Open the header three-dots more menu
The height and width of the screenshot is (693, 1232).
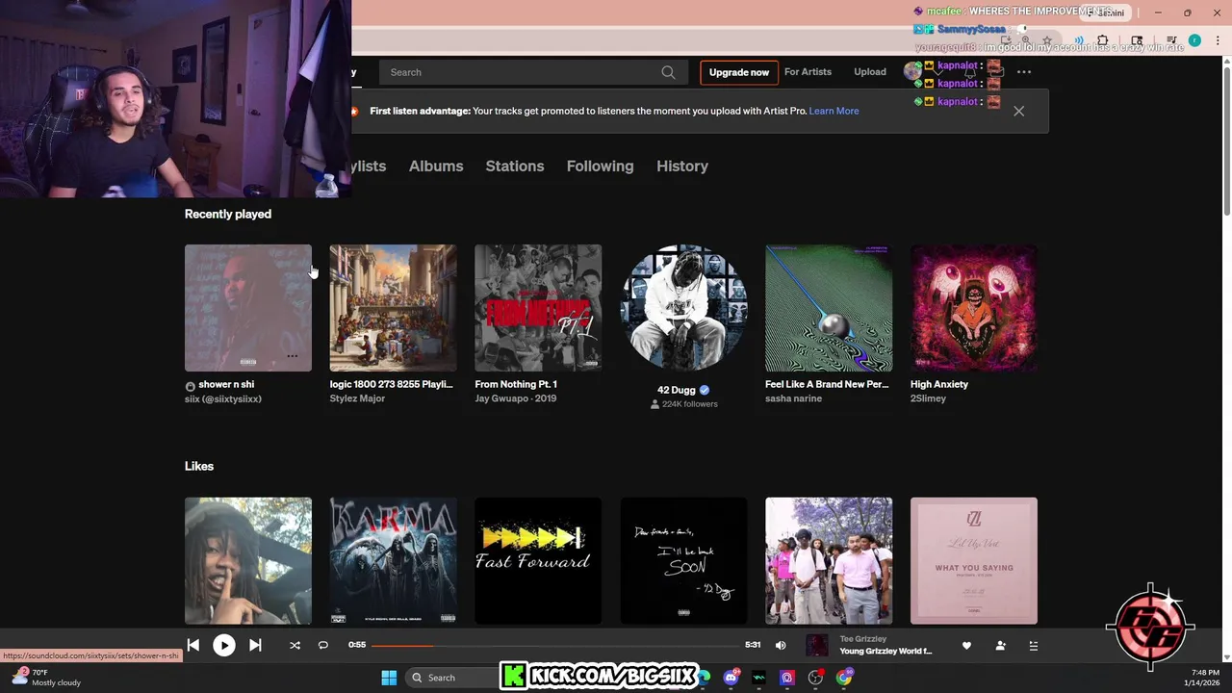(1024, 72)
